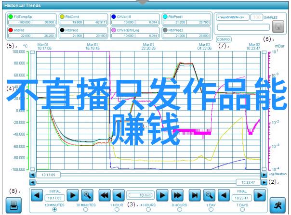Click the lower scrollbar thumb labeled 10:23:47
This screenshot has width=291, height=215.
point(248,182)
